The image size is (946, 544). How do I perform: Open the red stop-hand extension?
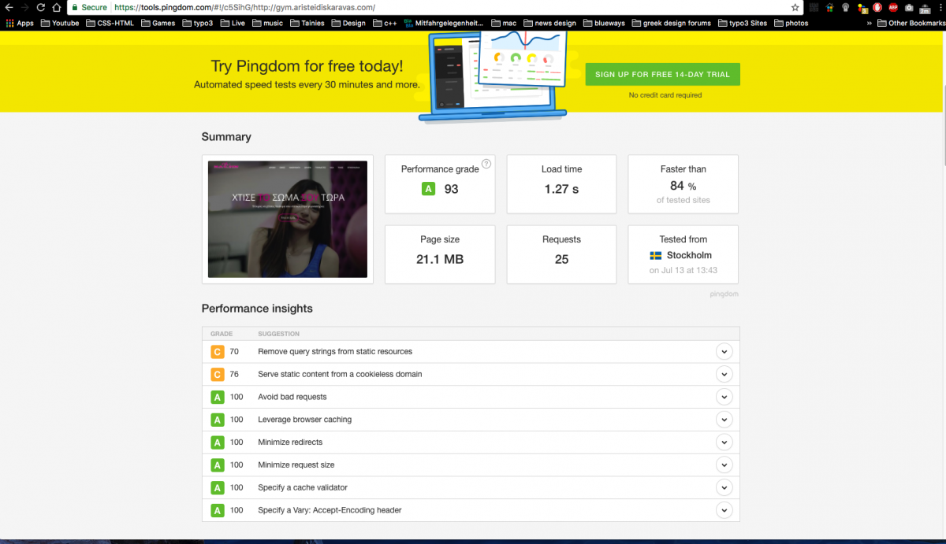click(x=877, y=7)
